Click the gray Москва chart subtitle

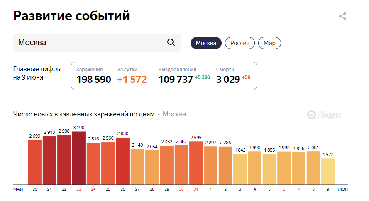(x=174, y=114)
